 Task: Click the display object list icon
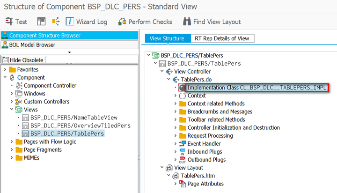[x=41, y=22]
